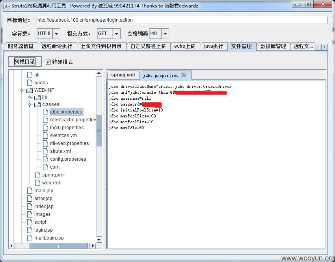335x262 pixels.
Task: Click the jdbc.maxPoolSize=100 line
Action: pos(132,116)
